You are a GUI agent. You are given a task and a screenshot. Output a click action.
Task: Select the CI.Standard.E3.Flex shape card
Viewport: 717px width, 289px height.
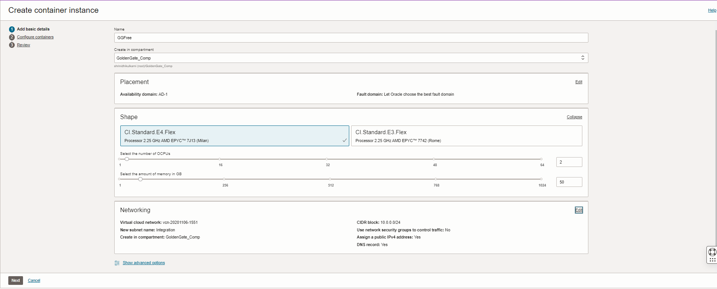pos(466,136)
